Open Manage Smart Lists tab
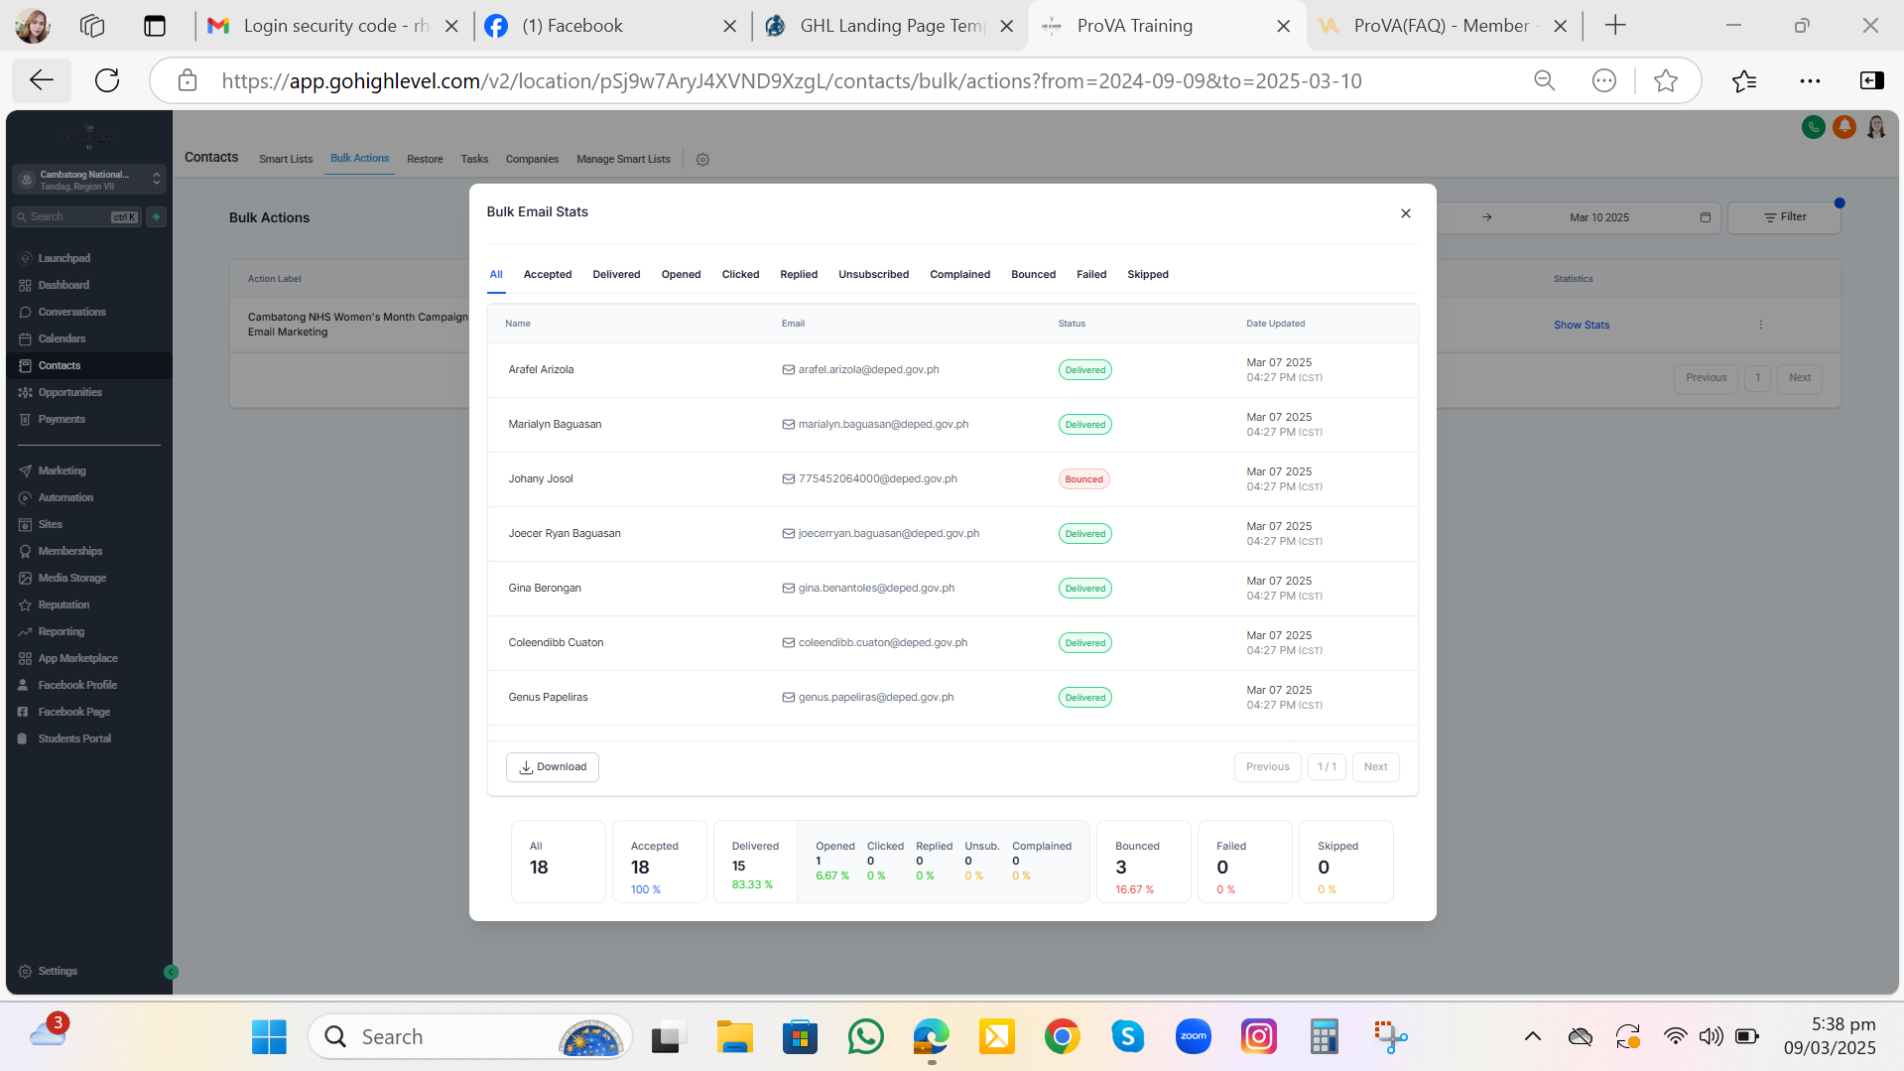 pos(623,159)
